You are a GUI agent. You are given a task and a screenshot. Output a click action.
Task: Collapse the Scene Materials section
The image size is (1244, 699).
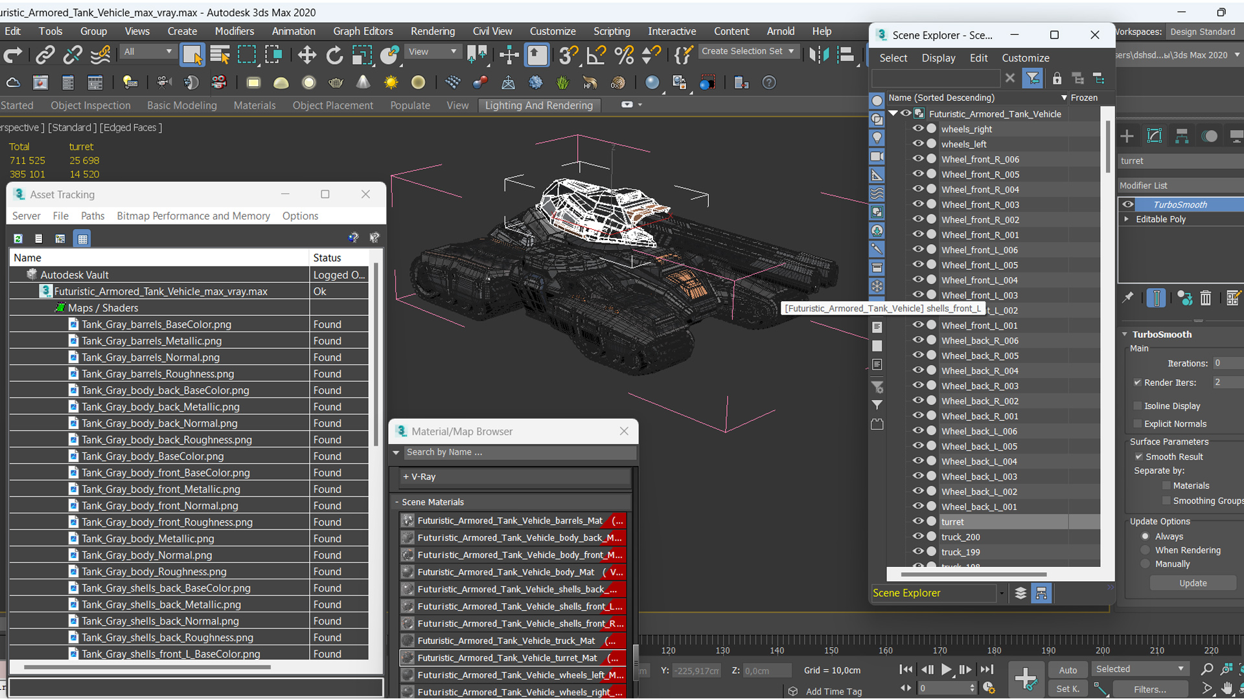click(397, 502)
